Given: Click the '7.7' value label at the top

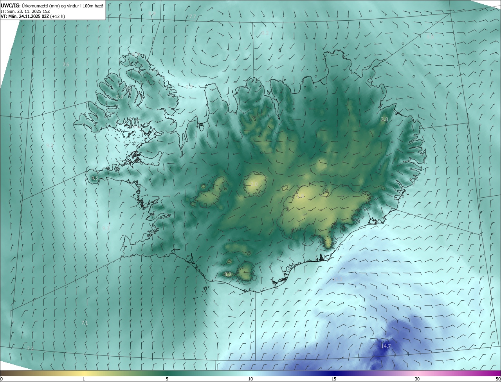Looking at the screenshot, I should [192, 17].
